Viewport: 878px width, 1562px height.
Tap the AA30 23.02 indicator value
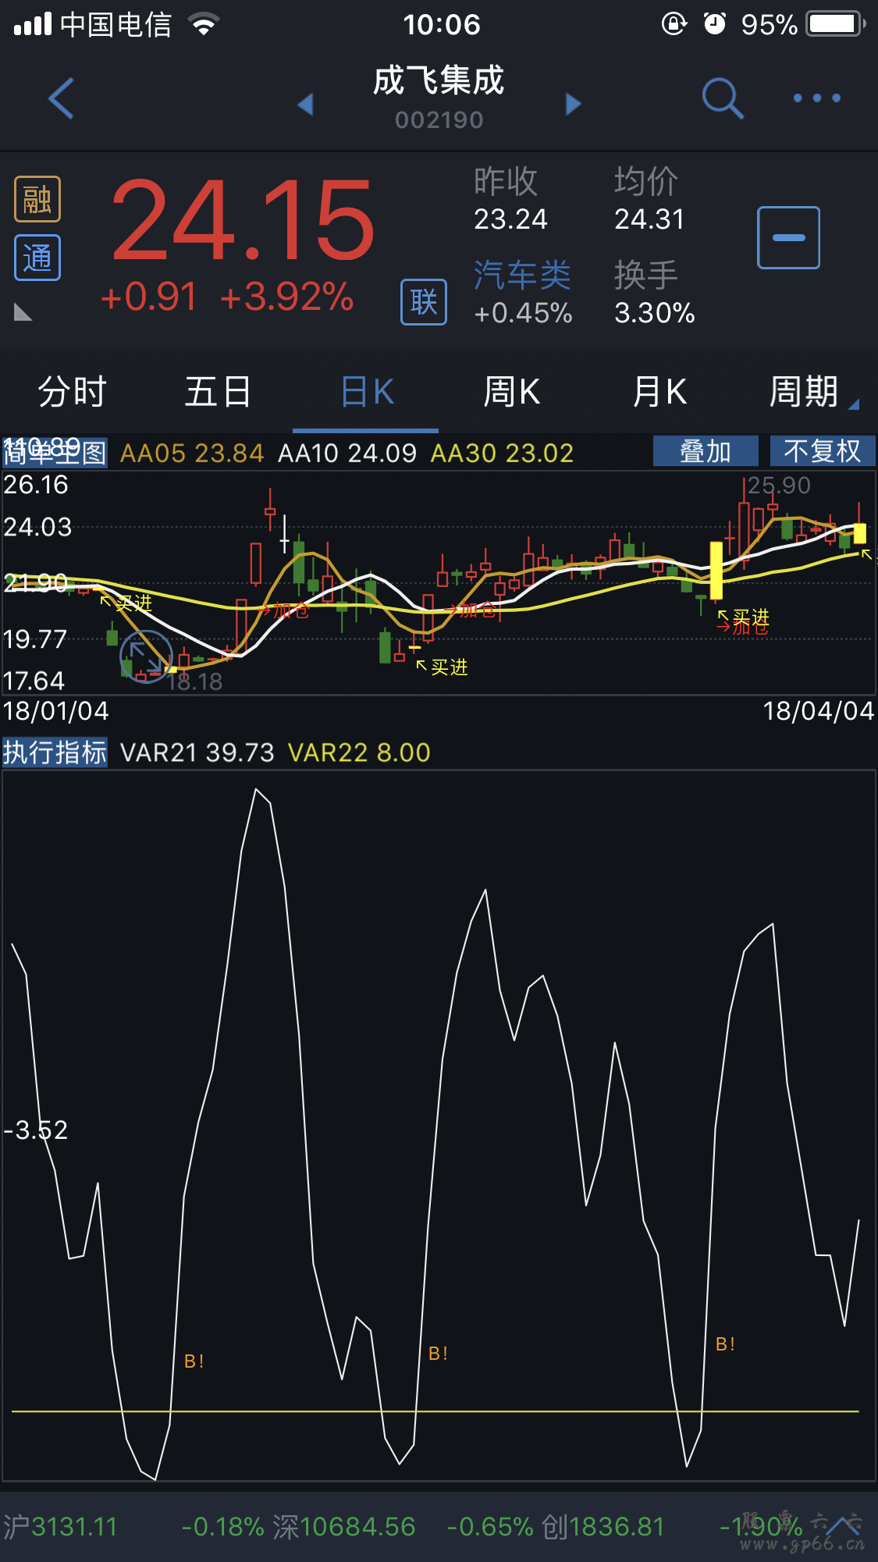tap(502, 453)
